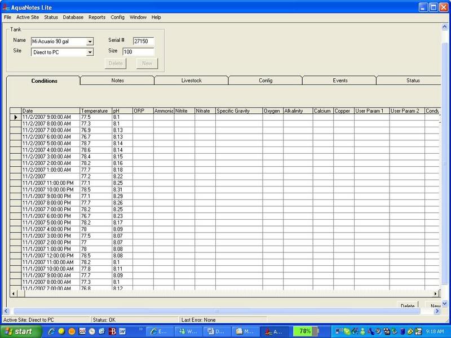The height and width of the screenshot is (338, 451).
Task: Click the 78% battery indicator on taskbar
Action: 306,331
